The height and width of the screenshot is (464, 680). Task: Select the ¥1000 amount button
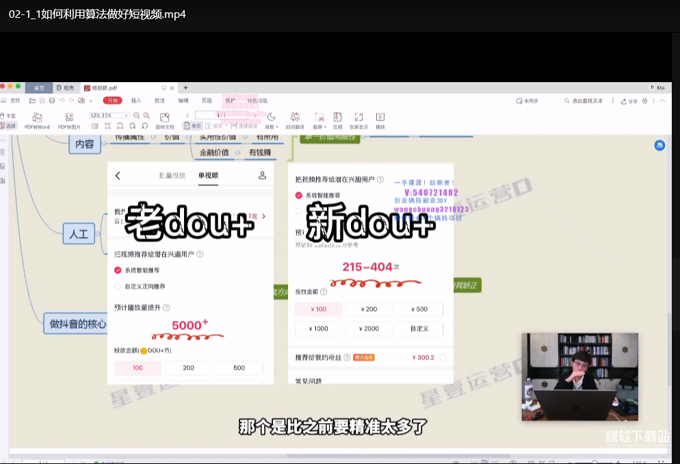tap(319, 328)
